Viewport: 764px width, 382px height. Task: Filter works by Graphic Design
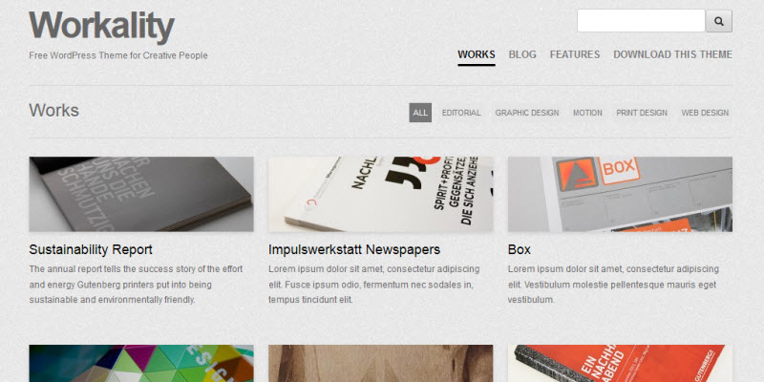coord(527,113)
